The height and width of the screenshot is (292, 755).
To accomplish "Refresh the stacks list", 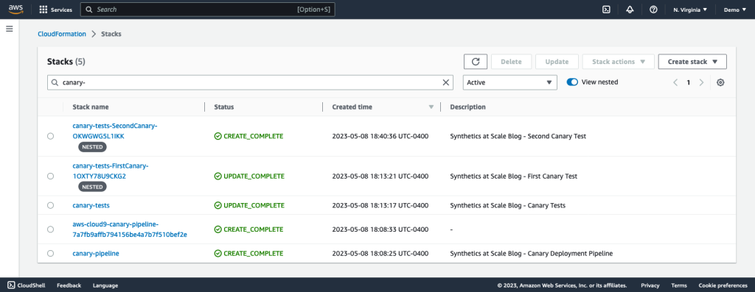I will (476, 62).
